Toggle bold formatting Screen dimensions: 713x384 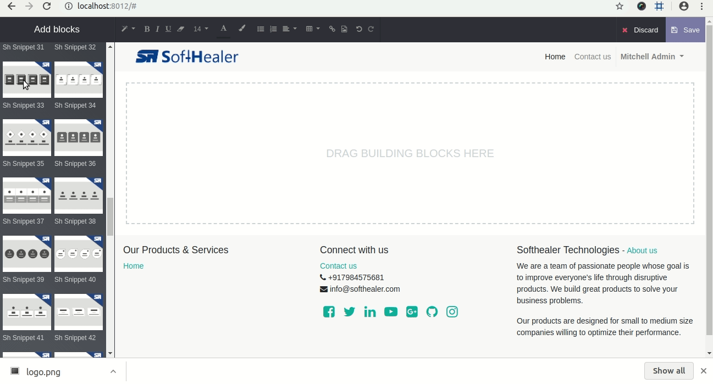tap(147, 29)
